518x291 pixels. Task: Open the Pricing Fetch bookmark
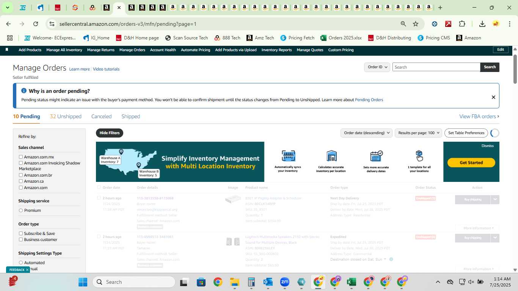tap(298, 38)
